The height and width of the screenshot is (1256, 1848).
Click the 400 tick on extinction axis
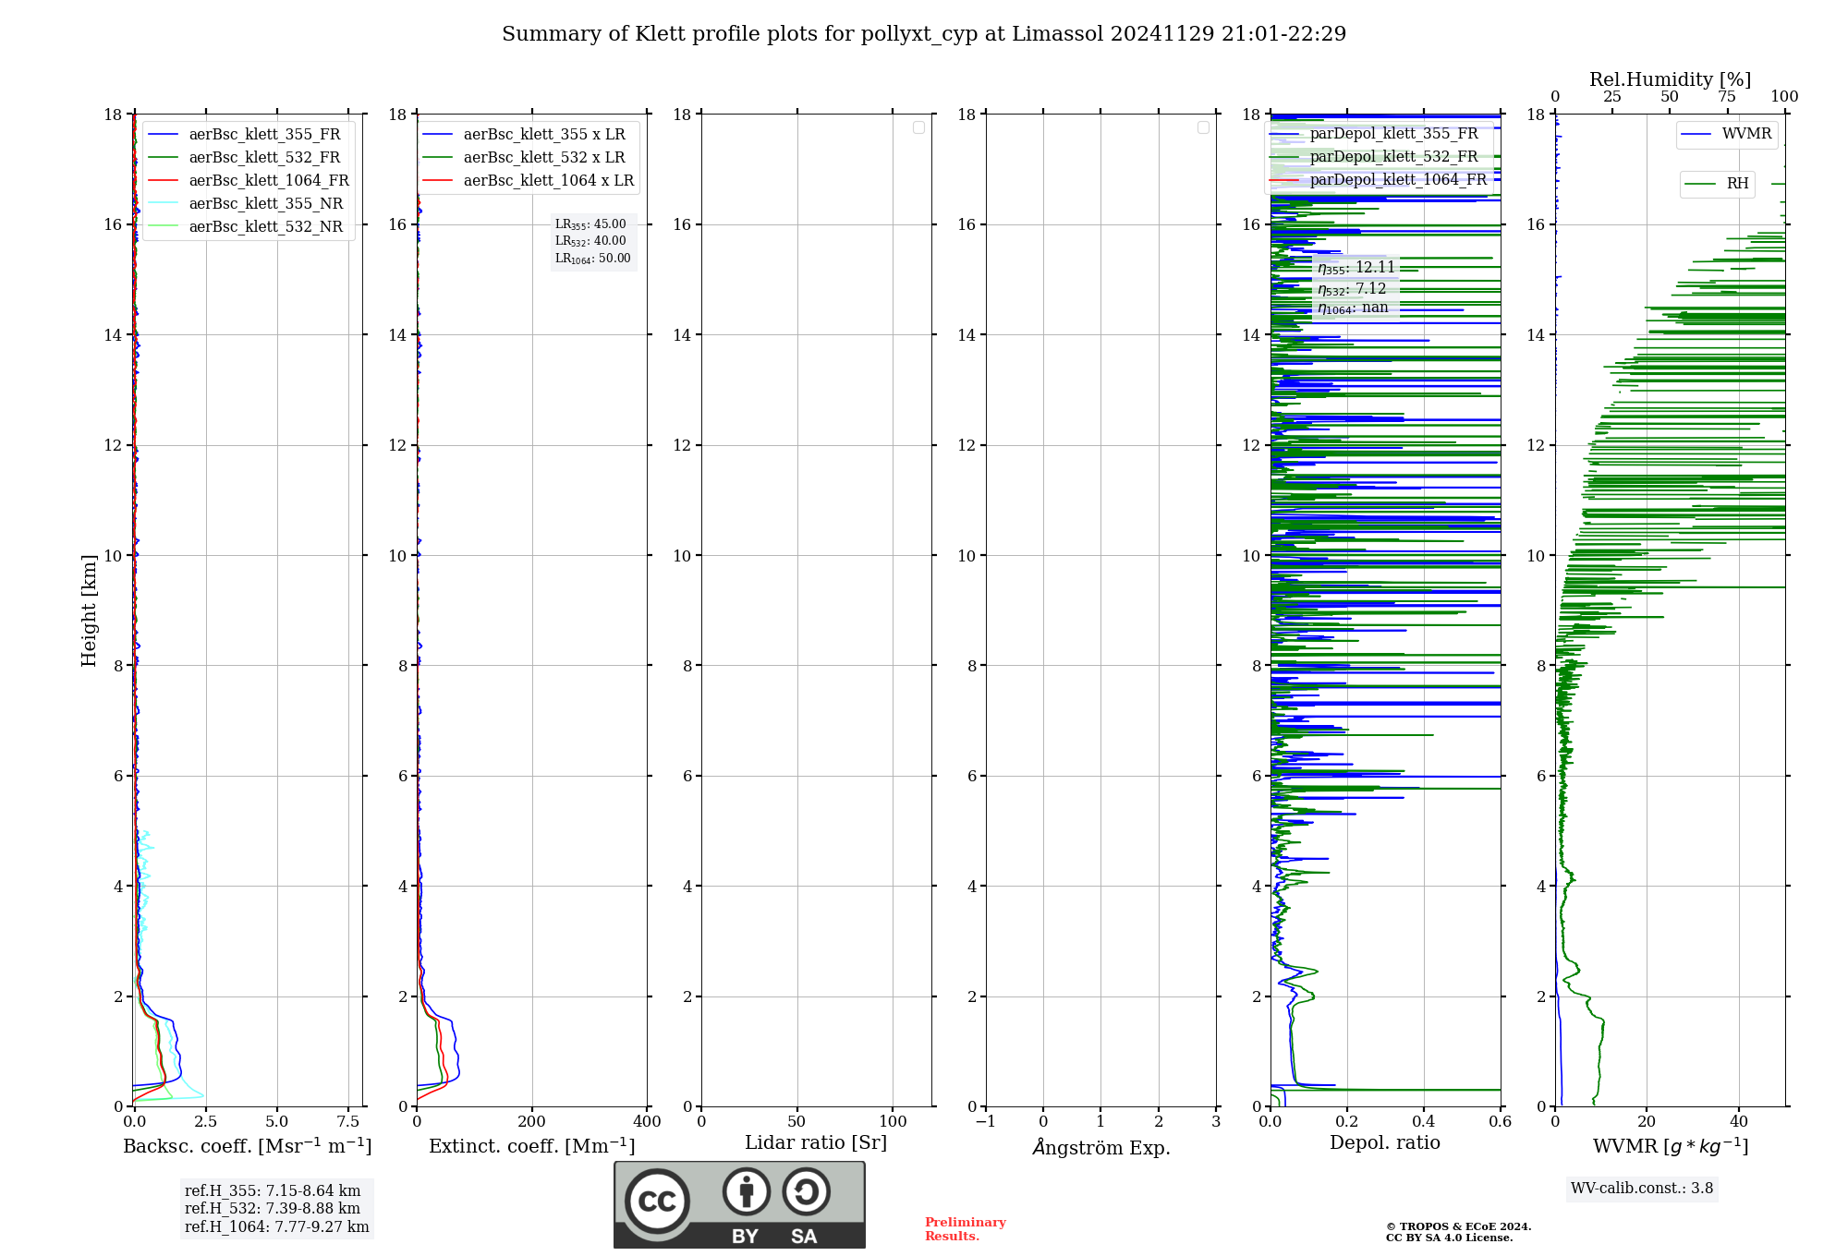click(647, 1121)
